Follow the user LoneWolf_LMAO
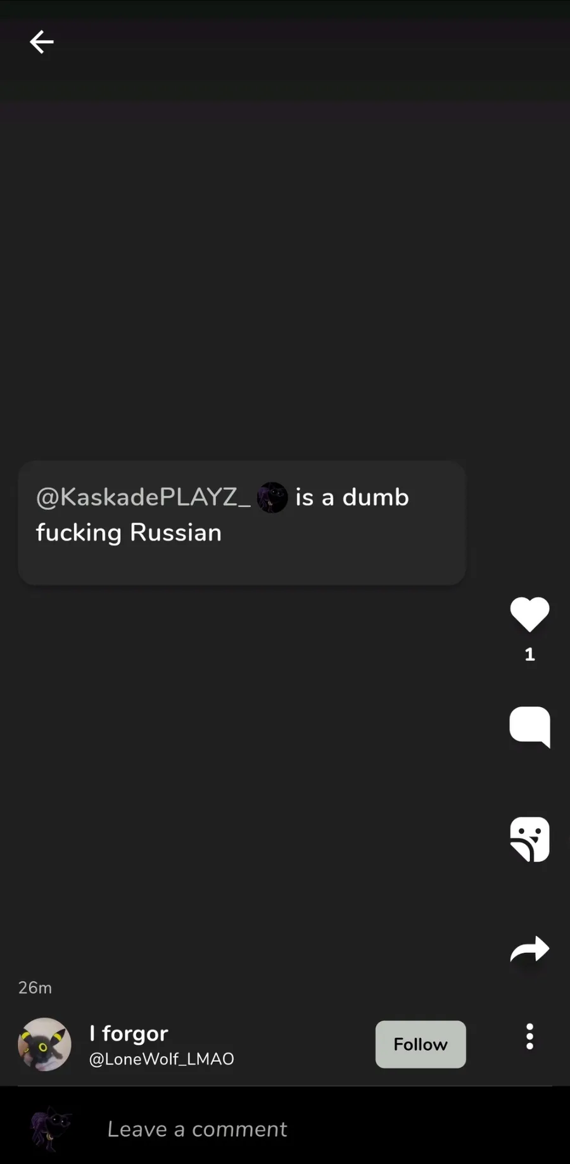 (x=421, y=1044)
